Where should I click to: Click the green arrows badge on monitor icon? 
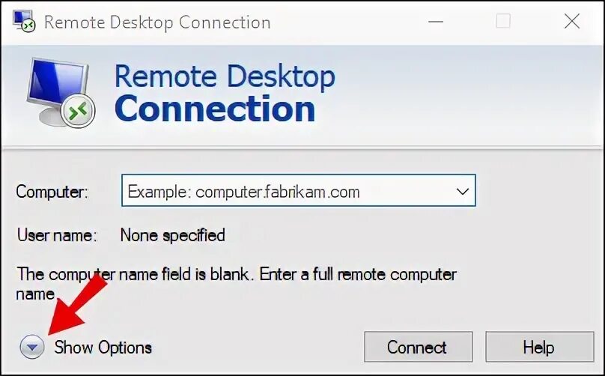pyautogui.click(x=78, y=111)
